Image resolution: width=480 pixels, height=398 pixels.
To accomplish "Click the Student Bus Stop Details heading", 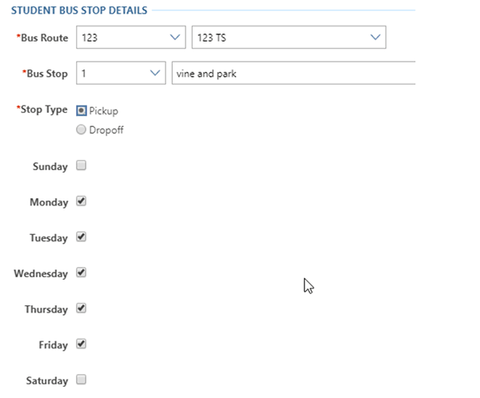I will point(79,10).
